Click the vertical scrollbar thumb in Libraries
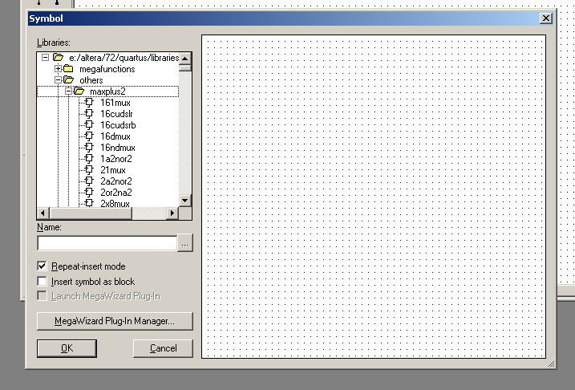 (x=184, y=67)
